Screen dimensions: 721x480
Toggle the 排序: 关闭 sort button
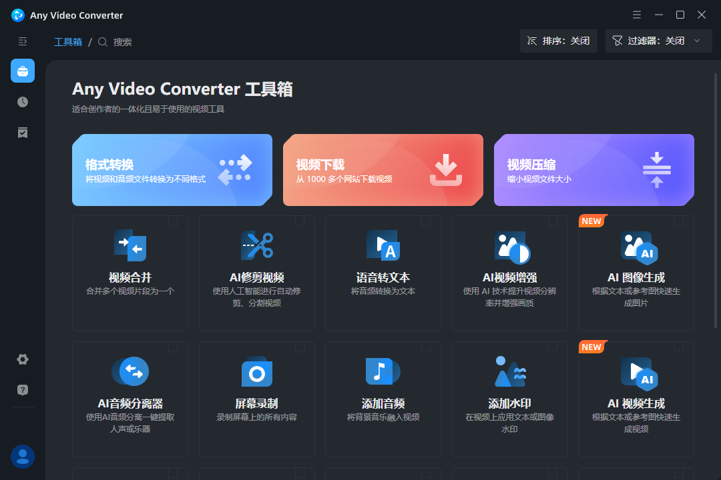click(559, 41)
